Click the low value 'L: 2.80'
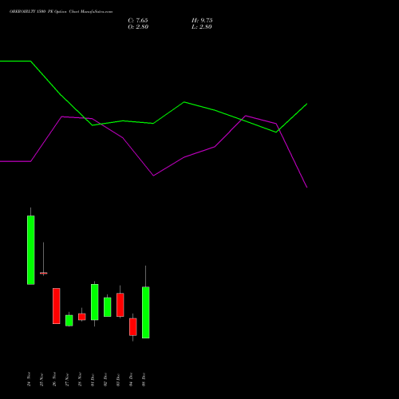 (202, 27)
